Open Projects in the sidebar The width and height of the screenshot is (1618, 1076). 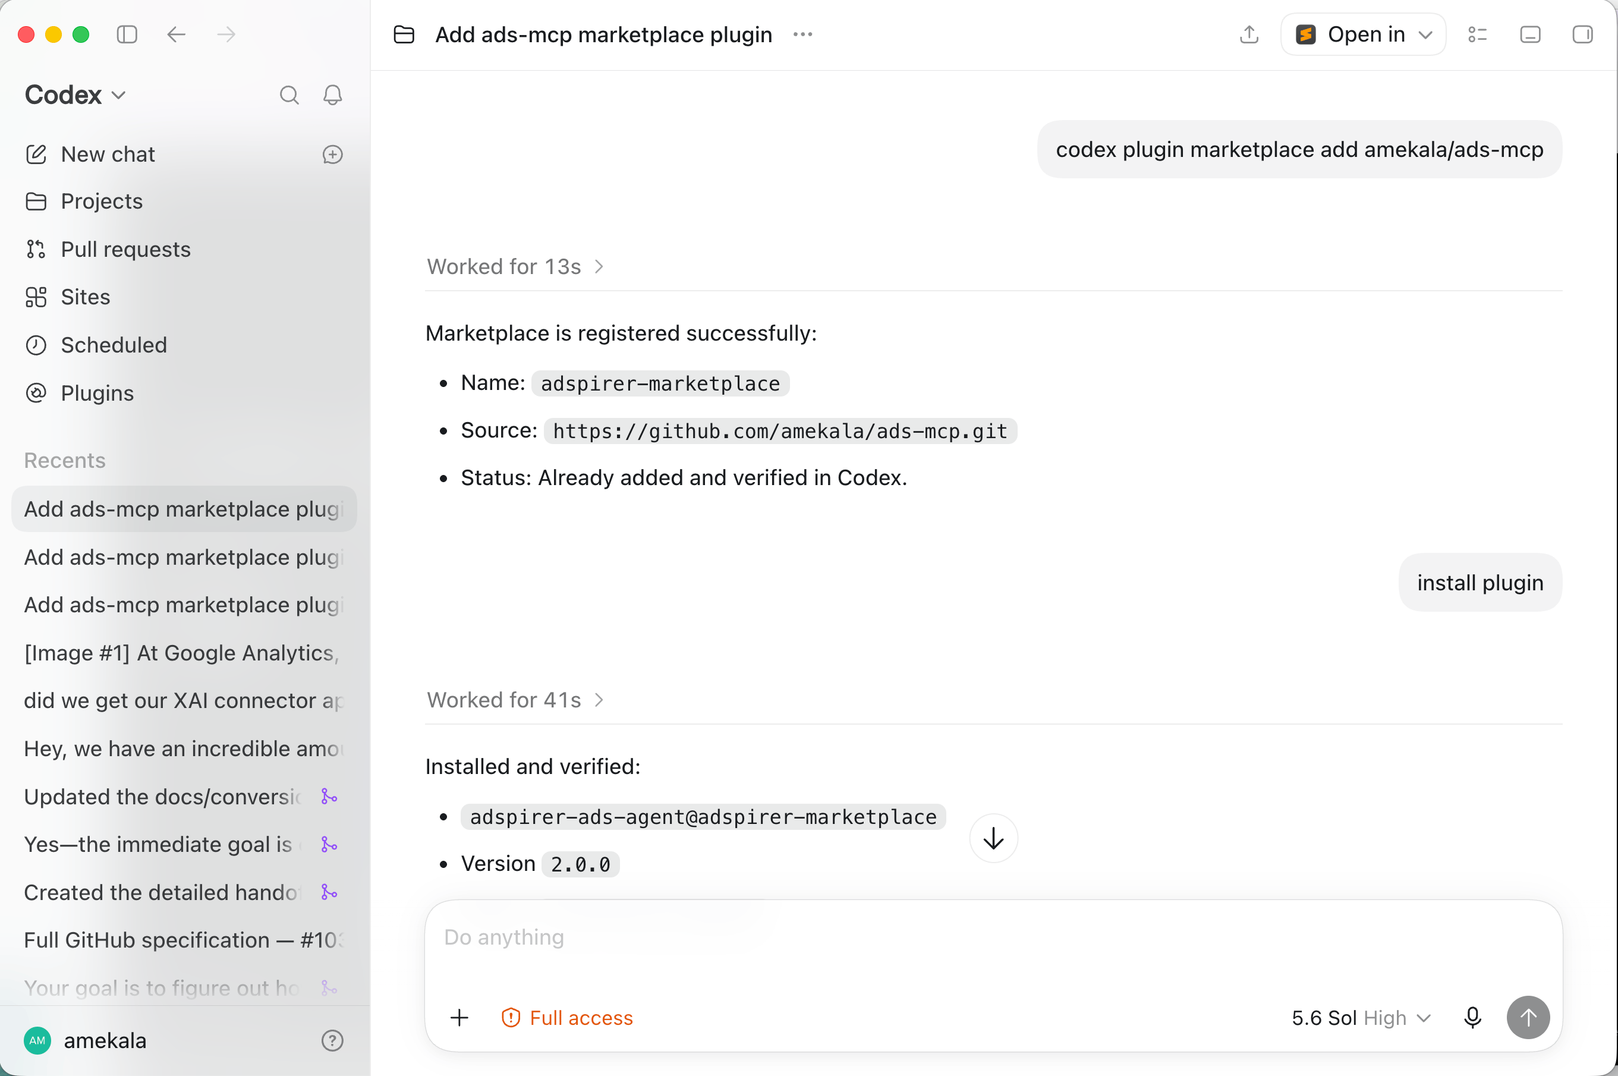tap(102, 201)
